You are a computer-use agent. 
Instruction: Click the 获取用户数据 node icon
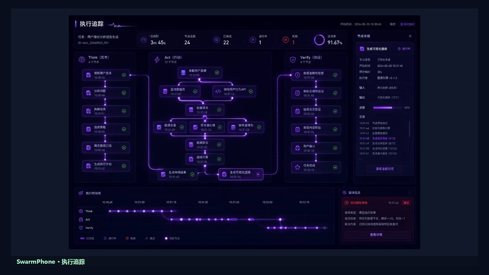point(183,73)
